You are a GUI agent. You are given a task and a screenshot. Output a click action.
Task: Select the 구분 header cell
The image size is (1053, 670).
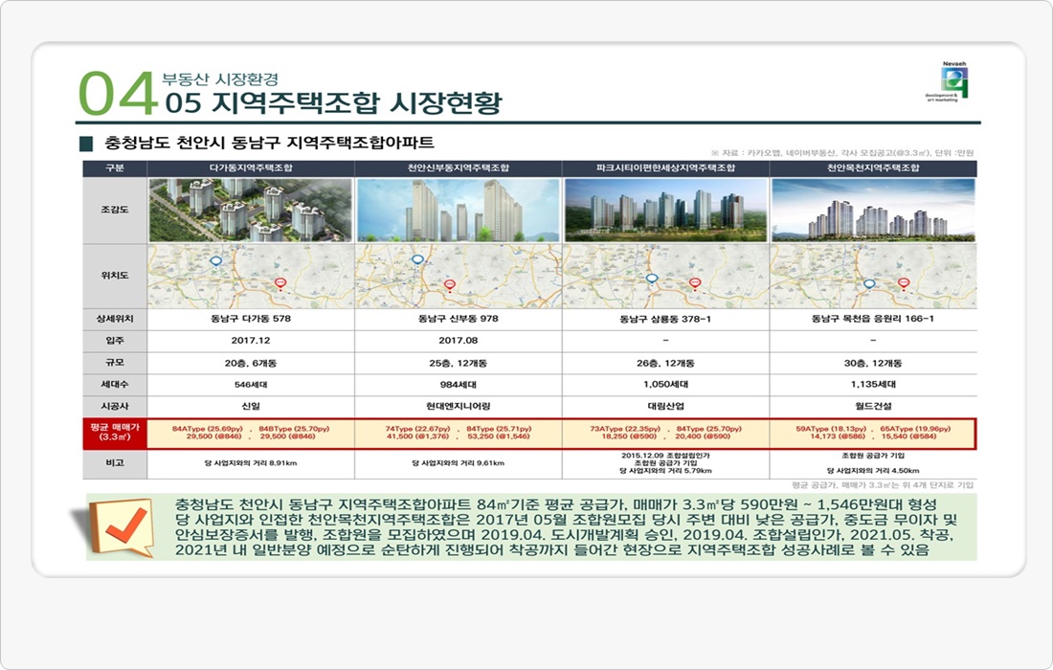tap(115, 167)
